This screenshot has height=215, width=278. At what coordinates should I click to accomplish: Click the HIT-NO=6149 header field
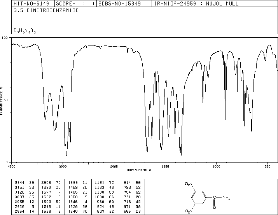pyautogui.click(x=33, y=3)
